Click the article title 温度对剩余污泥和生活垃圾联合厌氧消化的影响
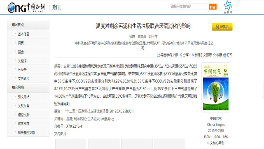The height and width of the screenshot is (149, 264). (143, 26)
